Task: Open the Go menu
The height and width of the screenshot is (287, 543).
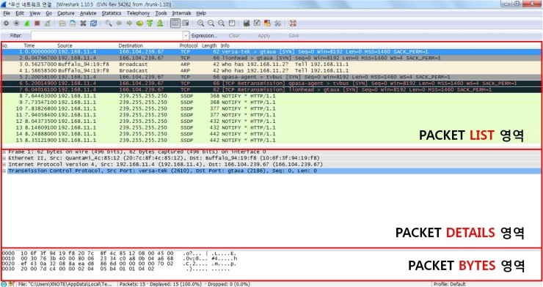Action: pyautogui.click(x=49, y=13)
